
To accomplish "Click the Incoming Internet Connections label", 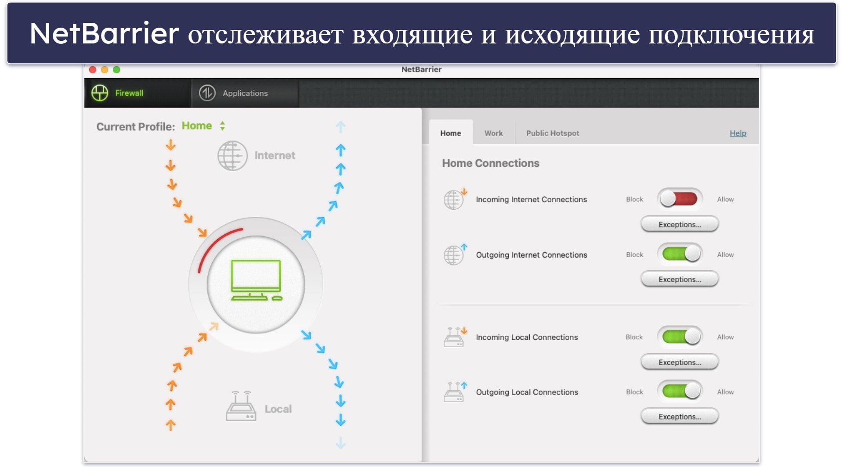I will point(531,199).
